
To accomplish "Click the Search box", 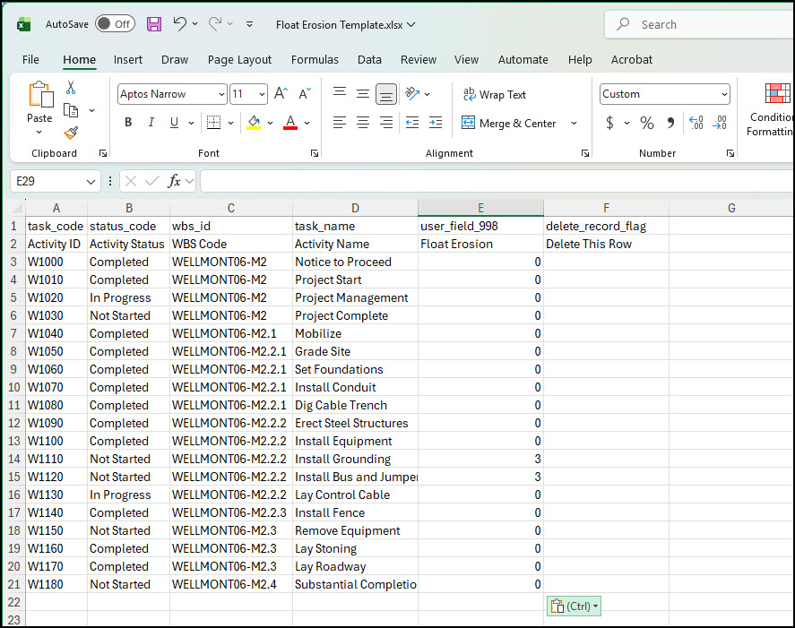I will [700, 24].
